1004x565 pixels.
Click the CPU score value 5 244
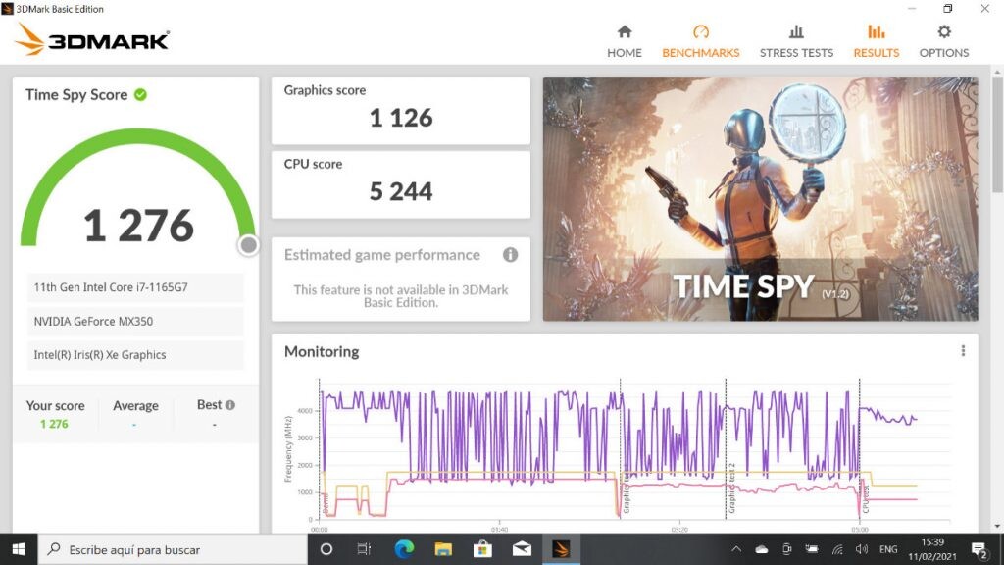pyautogui.click(x=401, y=191)
